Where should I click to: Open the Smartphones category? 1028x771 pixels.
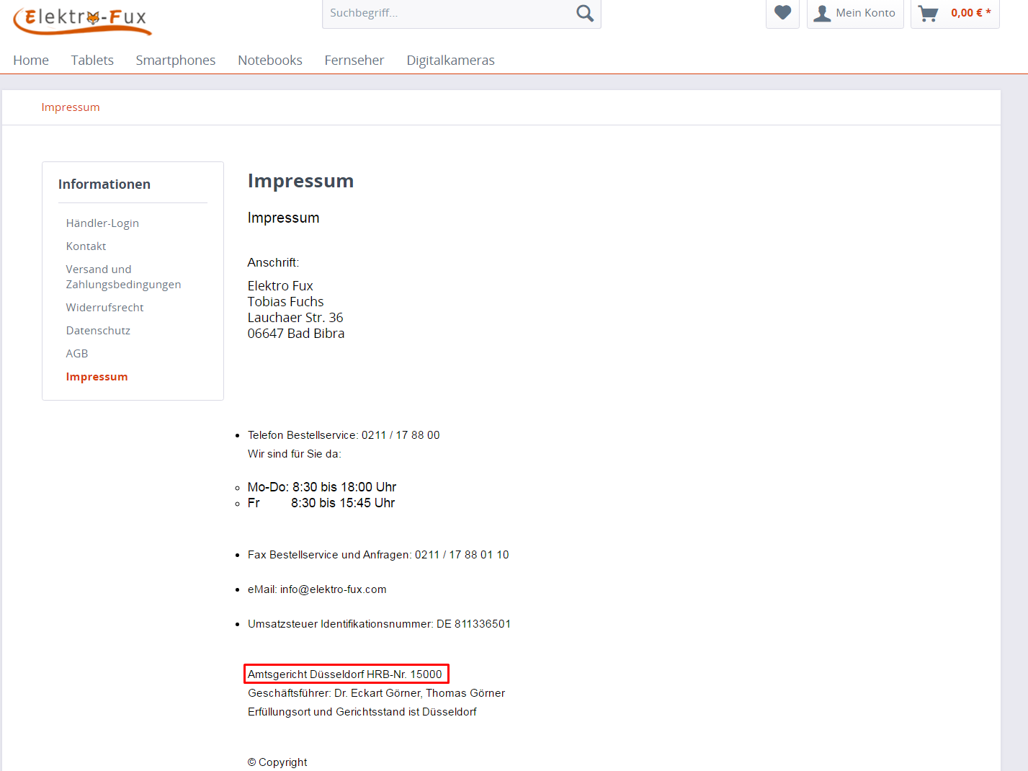pyautogui.click(x=176, y=61)
